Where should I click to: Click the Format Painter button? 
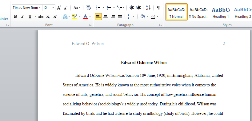point(4,19)
